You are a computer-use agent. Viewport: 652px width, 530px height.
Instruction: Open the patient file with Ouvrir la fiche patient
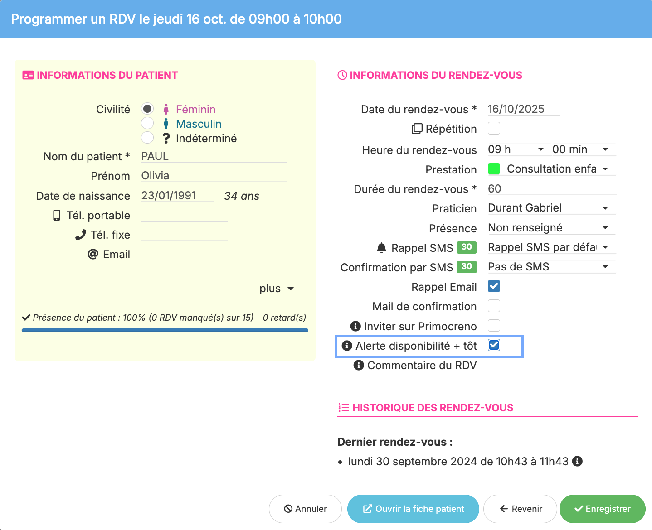[413, 509]
